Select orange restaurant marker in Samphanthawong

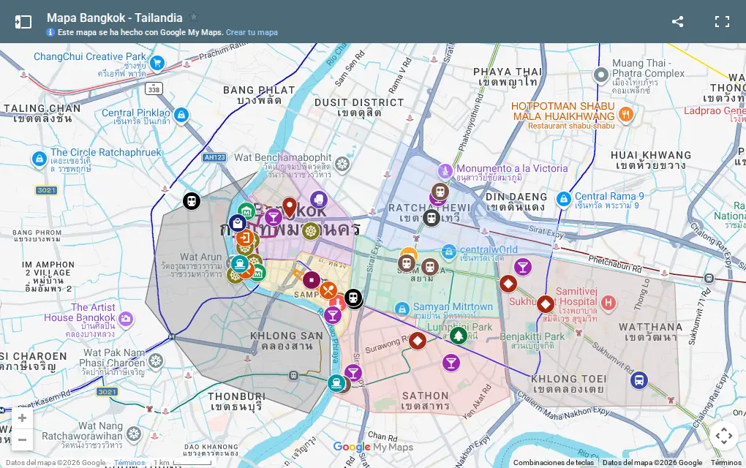click(x=328, y=290)
